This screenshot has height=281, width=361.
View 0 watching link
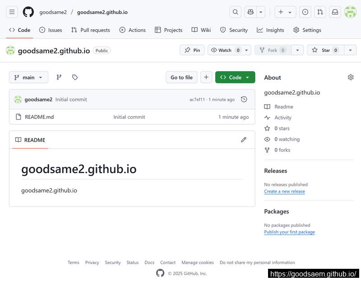tap(282, 139)
